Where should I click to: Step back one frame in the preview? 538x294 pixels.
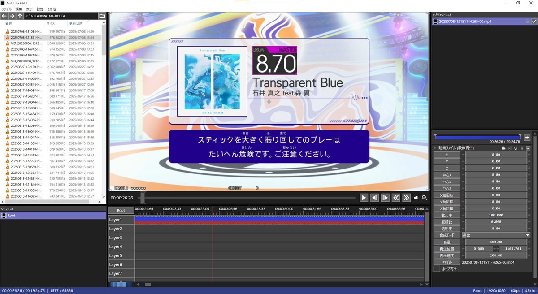pyautogui.click(x=374, y=198)
